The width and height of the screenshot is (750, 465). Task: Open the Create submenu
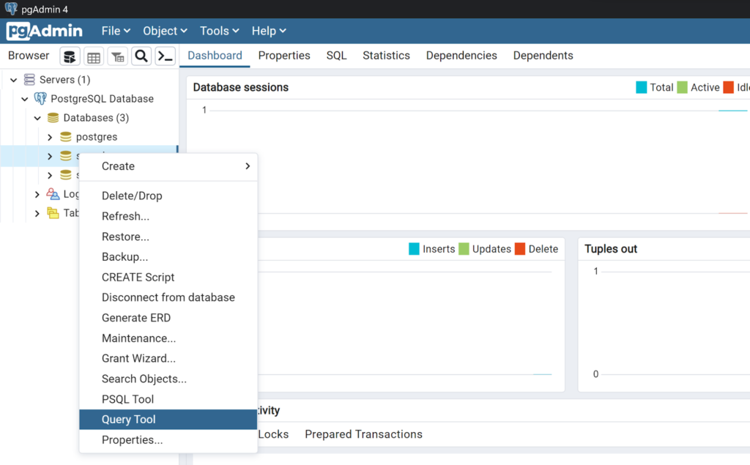pyautogui.click(x=118, y=166)
